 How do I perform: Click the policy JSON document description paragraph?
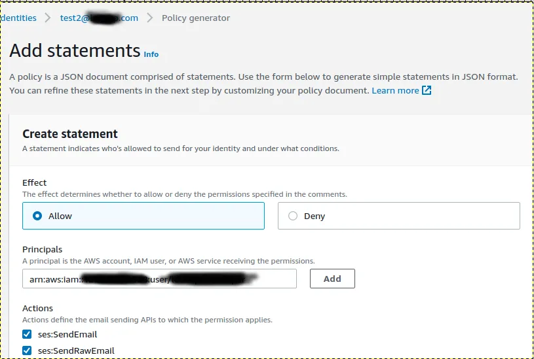263,83
